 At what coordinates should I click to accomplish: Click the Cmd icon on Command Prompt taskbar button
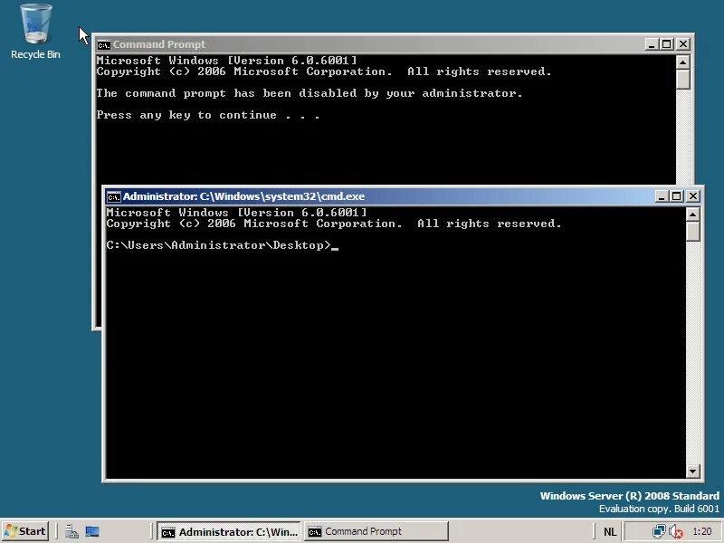point(315,532)
